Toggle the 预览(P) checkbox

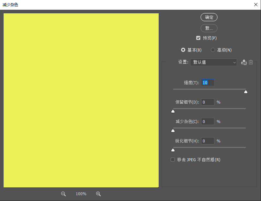(199, 38)
